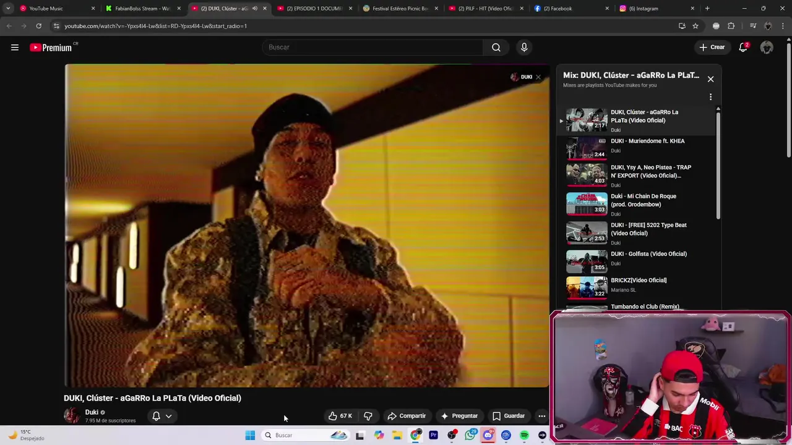Open WhatsApp from taskbar
Image resolution: width=792 pixels, height=445 pixels.
click(470, 435)
